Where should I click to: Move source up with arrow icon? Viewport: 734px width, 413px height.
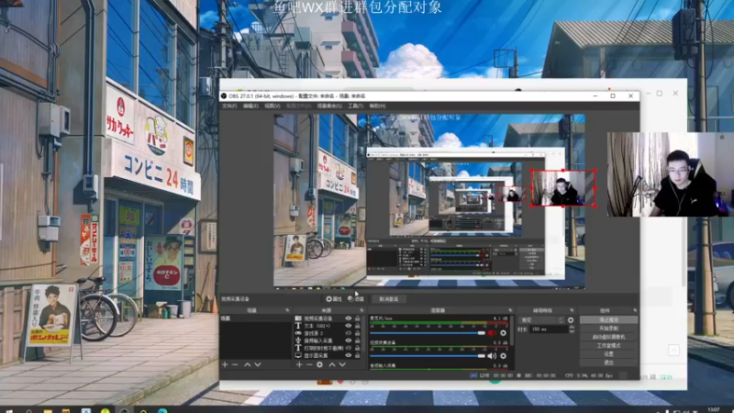pyautogui.click(x=332, y=364)
